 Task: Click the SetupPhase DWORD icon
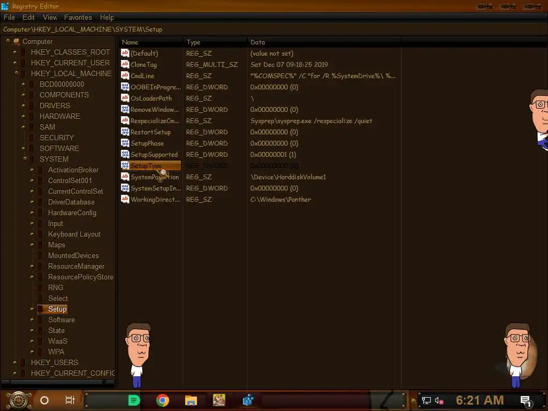point(125,142)
